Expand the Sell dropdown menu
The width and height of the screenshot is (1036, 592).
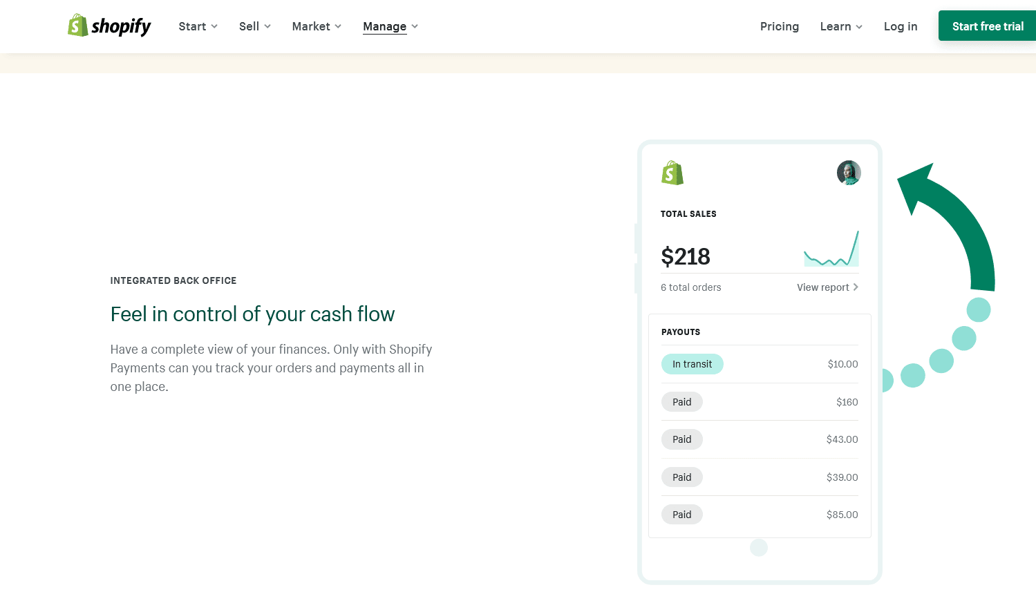pyautogui.click(x=254, y=26)
